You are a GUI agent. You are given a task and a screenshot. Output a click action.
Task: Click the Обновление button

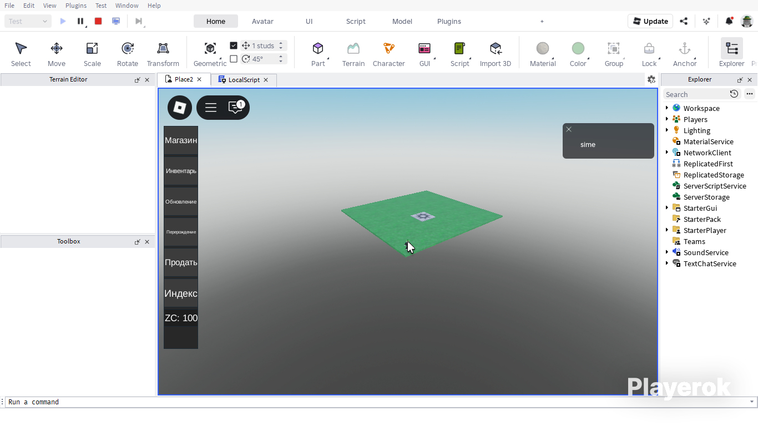click(181, 201)
